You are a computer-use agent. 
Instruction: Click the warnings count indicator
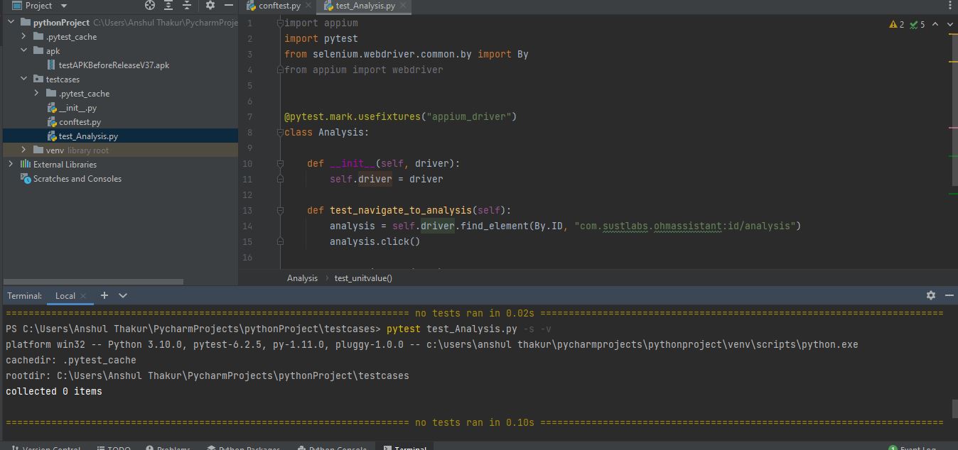coord(896,24)
